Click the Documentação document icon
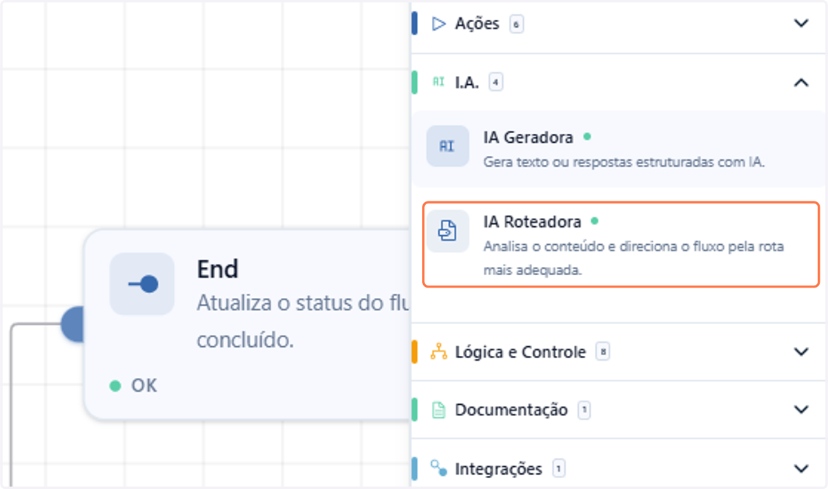This screenshot has height=489, width=828. 439,410
